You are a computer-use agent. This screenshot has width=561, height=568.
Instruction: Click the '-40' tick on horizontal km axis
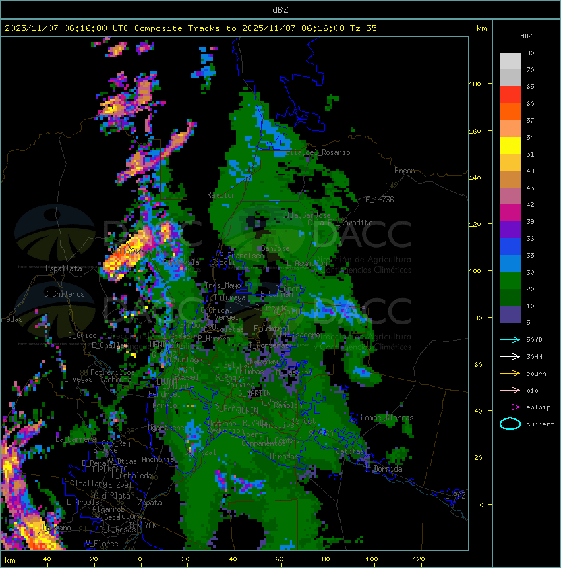[x=45, y=559]
